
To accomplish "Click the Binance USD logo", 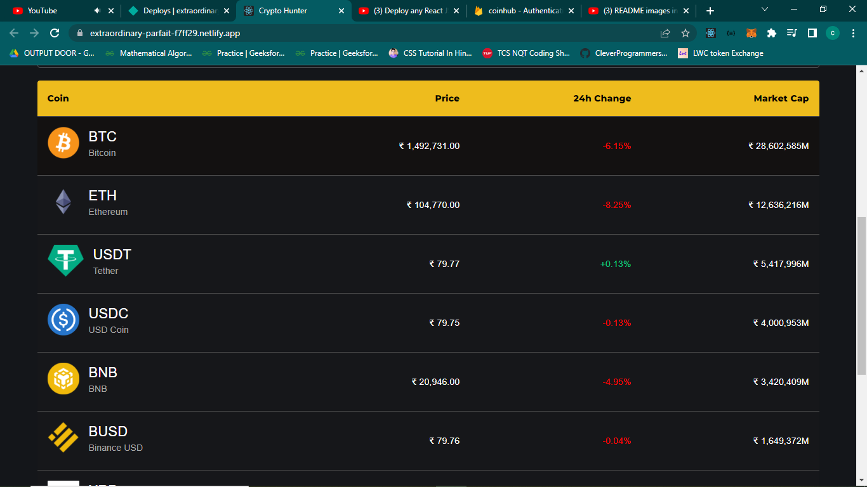I will click(63, 438).
